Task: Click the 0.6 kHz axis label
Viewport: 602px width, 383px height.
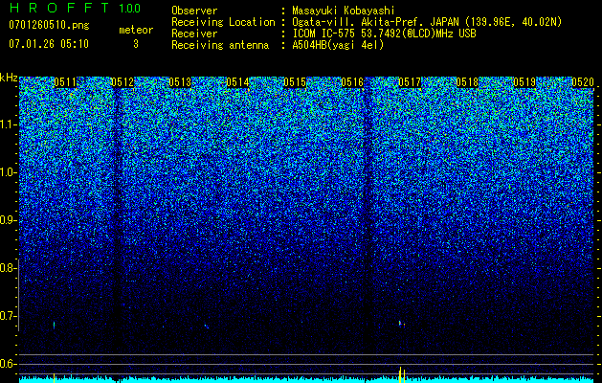Action: 9,364
